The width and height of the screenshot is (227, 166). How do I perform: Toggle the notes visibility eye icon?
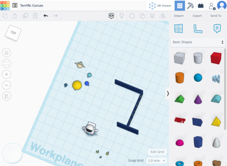(x=111, y=16)
